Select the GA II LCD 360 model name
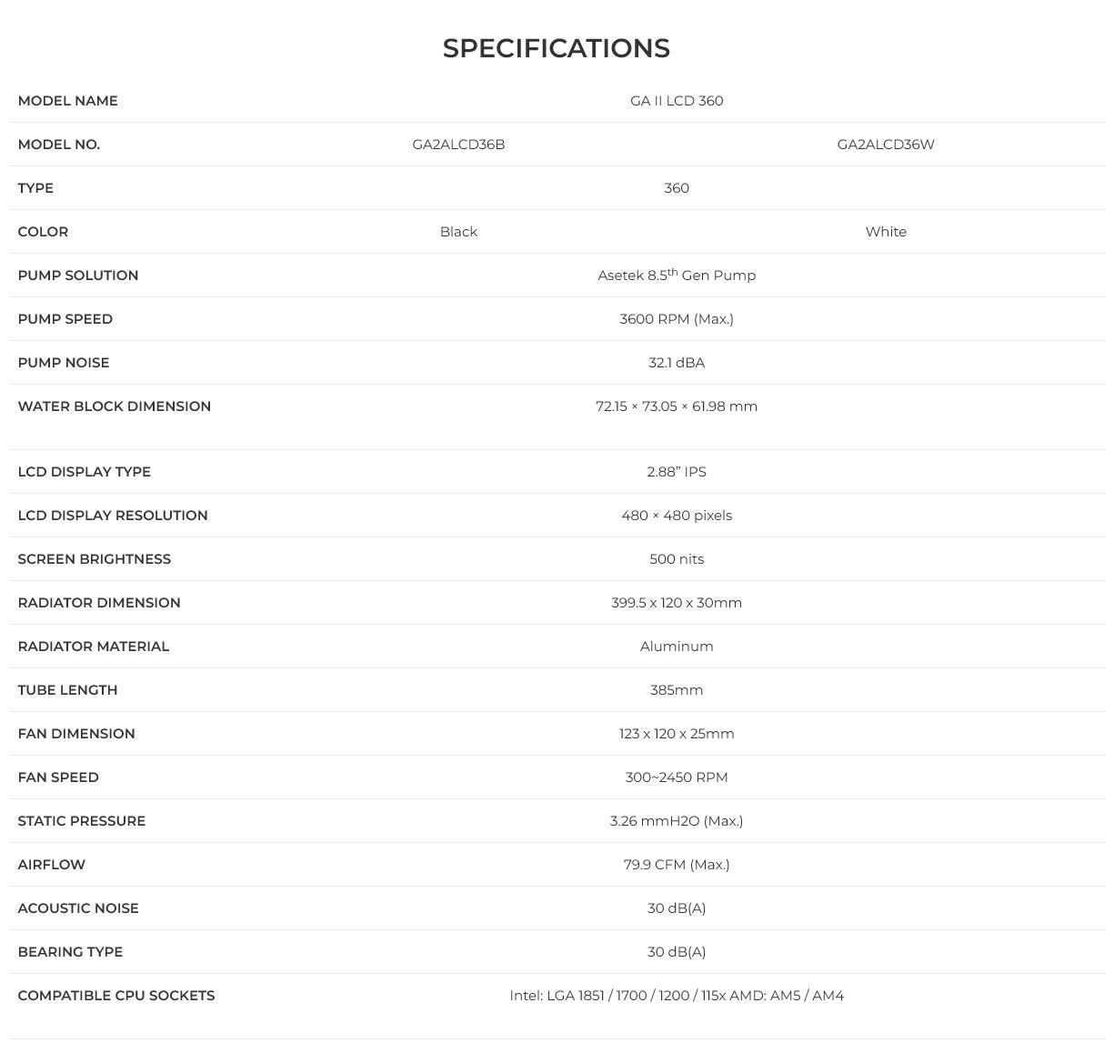This screenshot has height=1053, width=1114. (677, 101)
